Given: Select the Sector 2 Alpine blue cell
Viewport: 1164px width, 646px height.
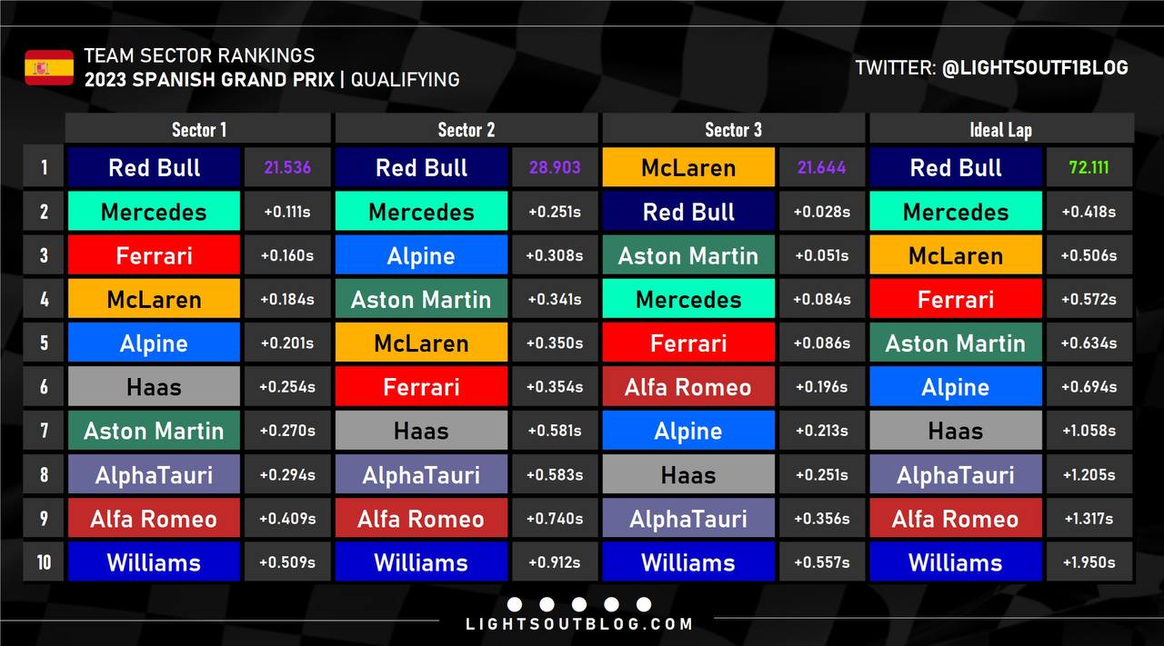Looking at the screenshot, I should pyautogui.click(x=421, y=256).
